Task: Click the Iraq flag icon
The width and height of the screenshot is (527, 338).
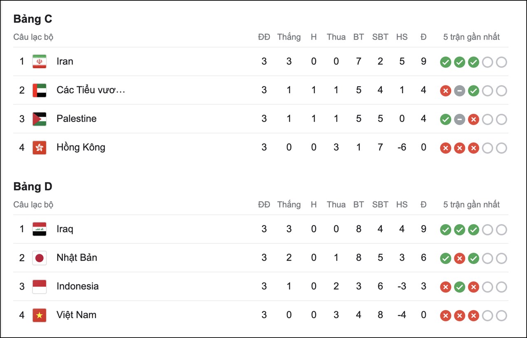Action: pyautogui.click(x=40, y=229)
